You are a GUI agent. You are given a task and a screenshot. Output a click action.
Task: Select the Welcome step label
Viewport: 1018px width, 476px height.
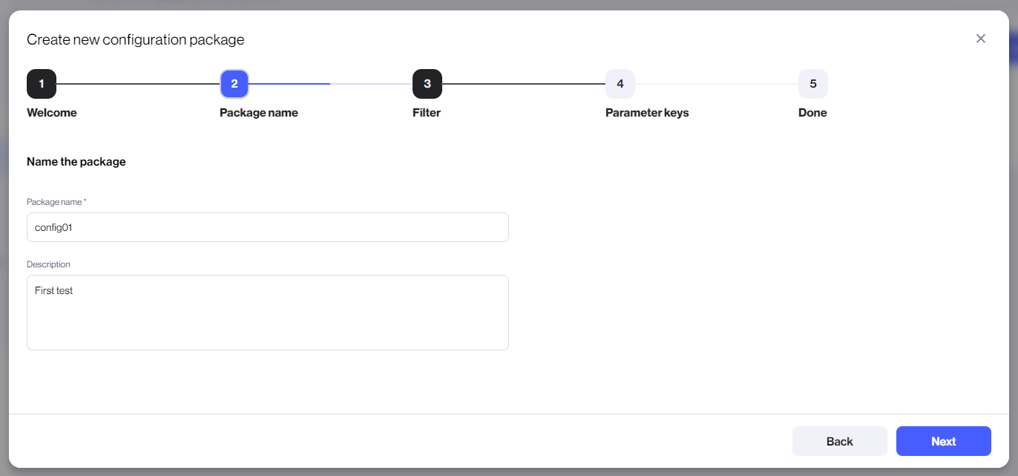pos(52,112)
